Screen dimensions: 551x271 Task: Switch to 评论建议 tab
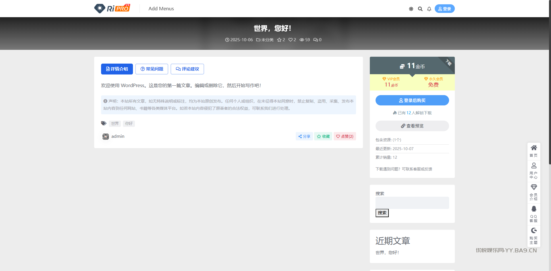(187, 69)
